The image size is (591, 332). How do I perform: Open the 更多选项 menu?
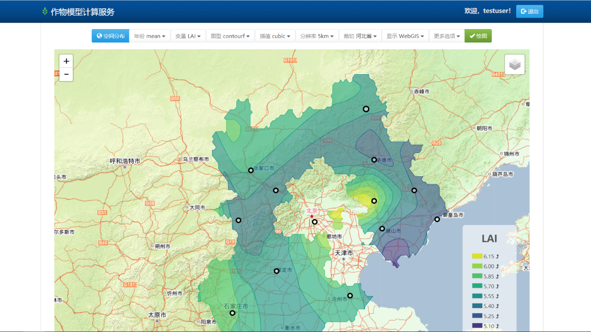(x=446, y=36)
